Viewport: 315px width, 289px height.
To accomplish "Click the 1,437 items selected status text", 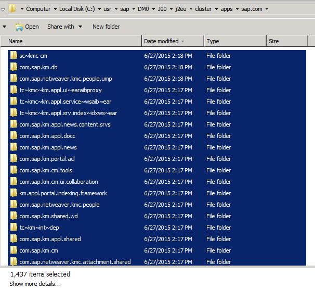I will click(40, 274).
